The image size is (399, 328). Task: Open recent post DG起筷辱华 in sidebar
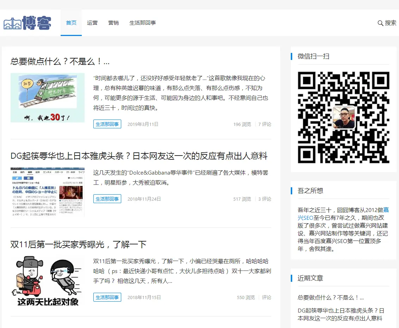point(341,315)
